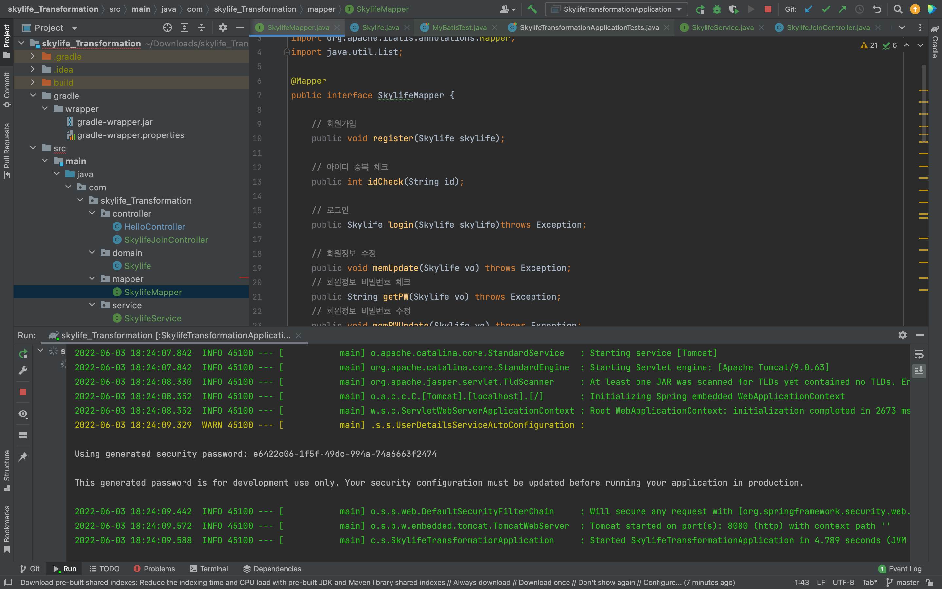Expand the .idea folder in the project tree
This screenshot has width=942, height=589.
(33, 69)
